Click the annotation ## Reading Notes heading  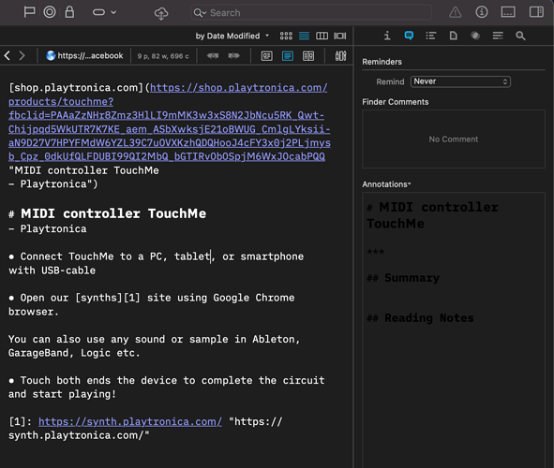coord(420,318)
